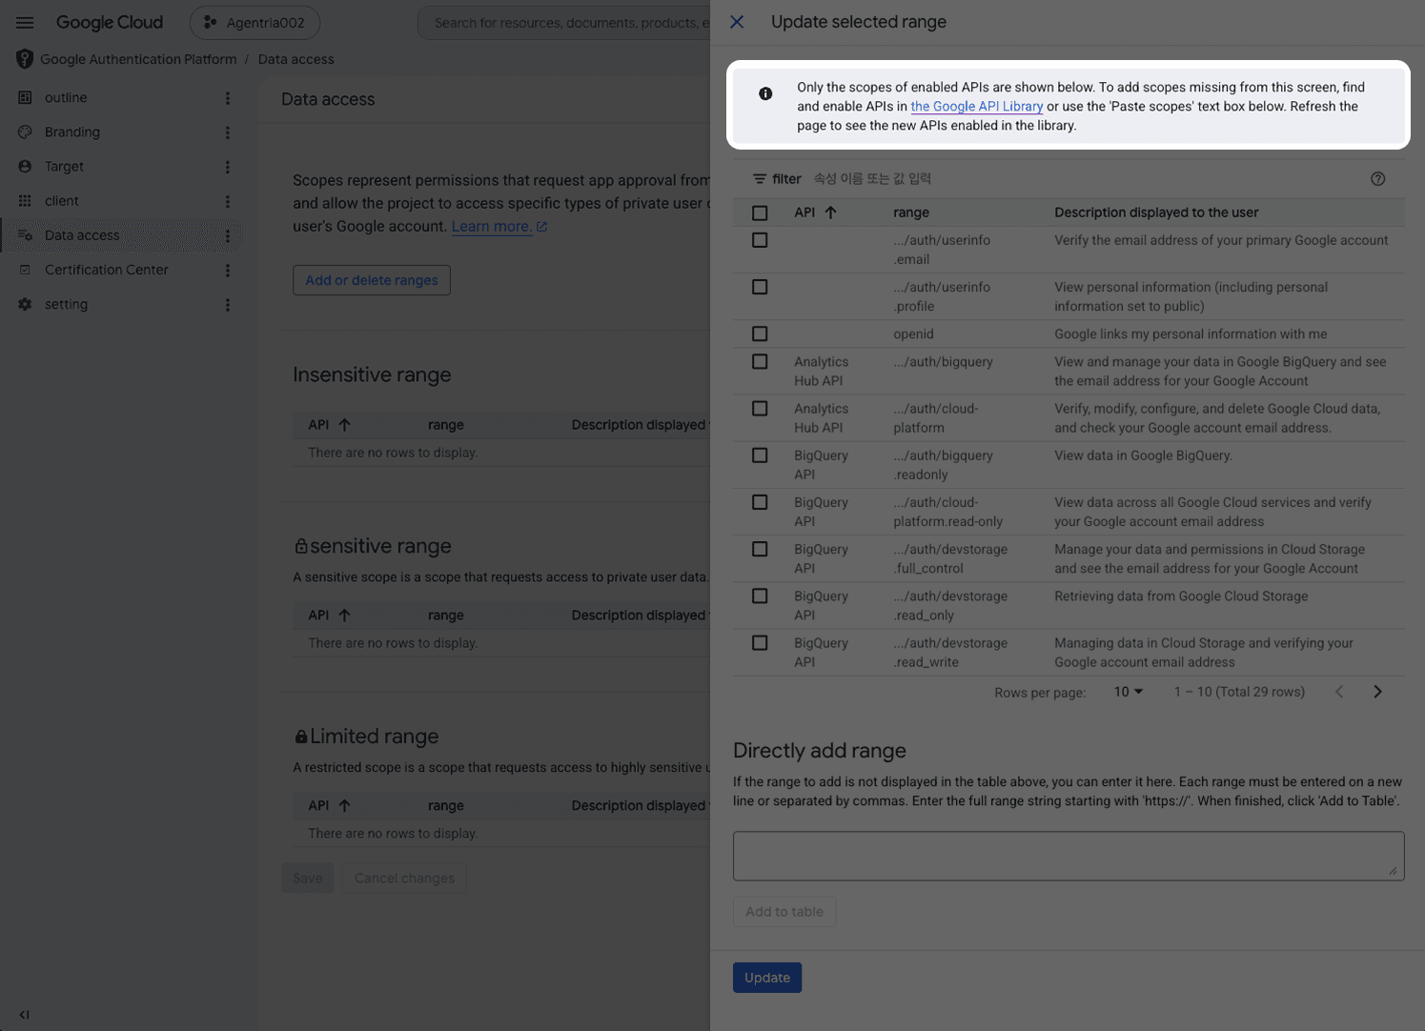Open more options for Target
Screen dimensions: 1425x1031
point(228,167)
